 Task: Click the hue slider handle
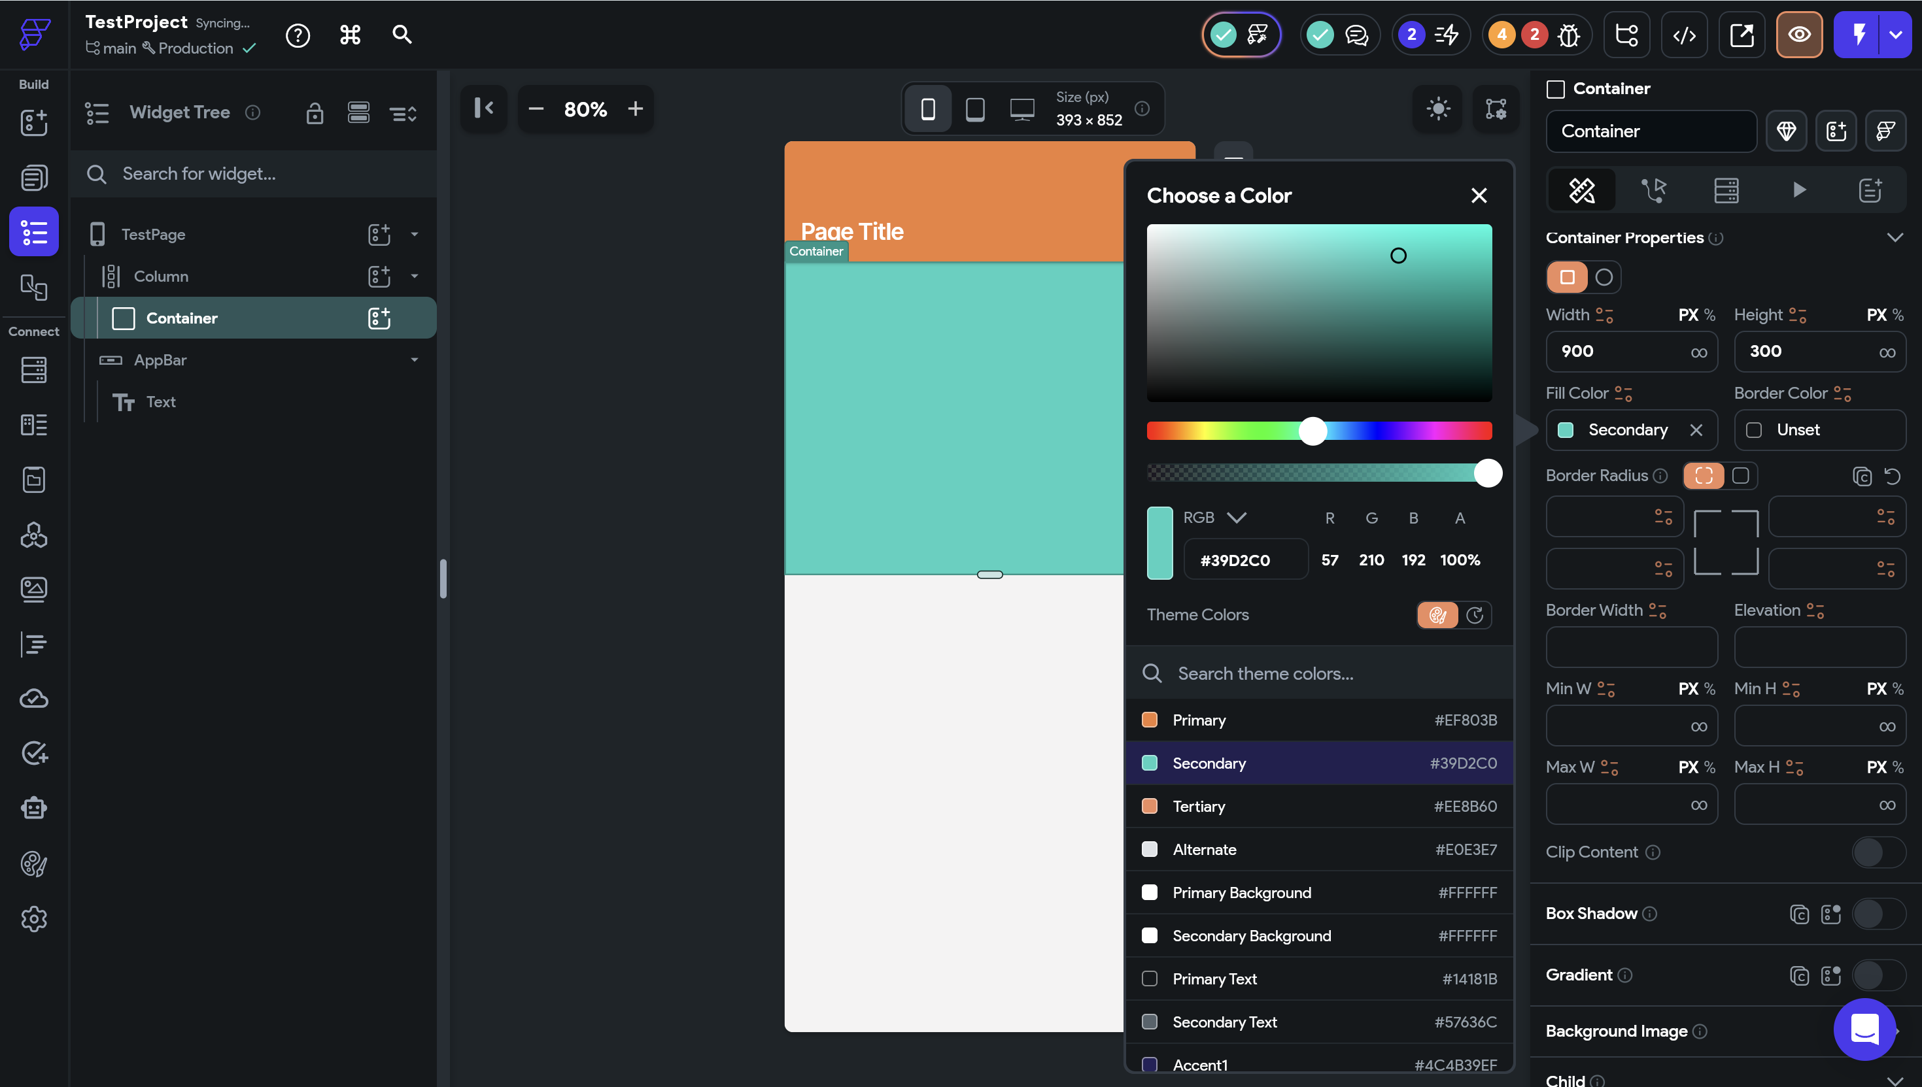[1313, 431]
